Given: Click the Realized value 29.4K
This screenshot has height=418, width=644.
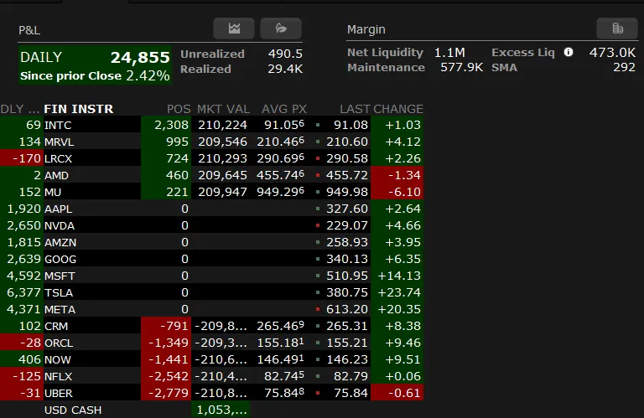Looking at the screenshot, I should click(285, 69).
